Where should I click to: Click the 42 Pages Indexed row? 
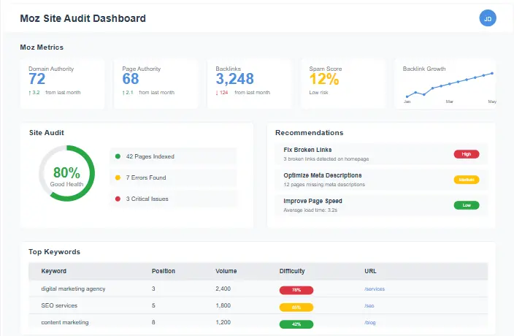point(174,156)
